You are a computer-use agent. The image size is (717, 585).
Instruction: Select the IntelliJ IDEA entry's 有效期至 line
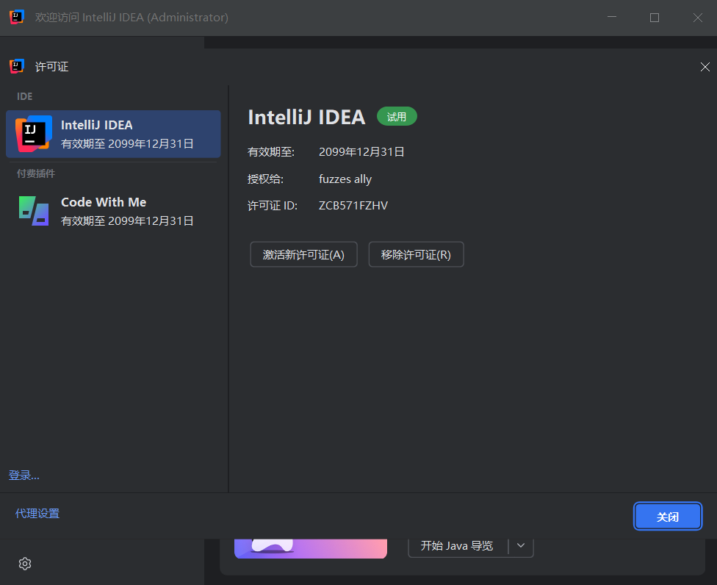click(x=127, y=144)
